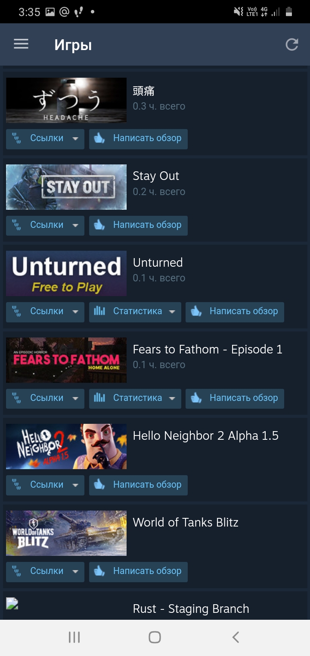Tap the refresh icon in header
This screenshot has width=310, height=656.
point(292,44)
